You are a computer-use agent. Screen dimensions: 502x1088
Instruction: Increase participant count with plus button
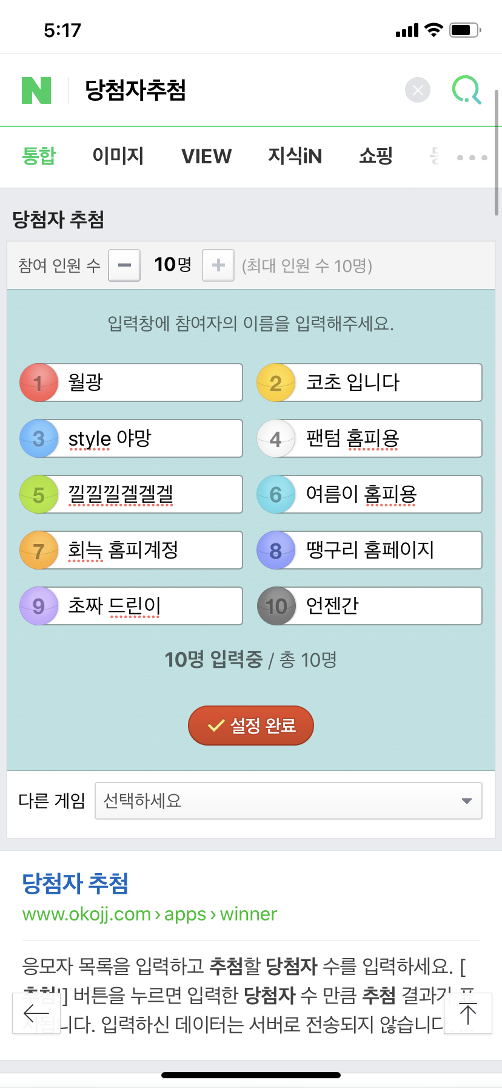pos(218,265)
